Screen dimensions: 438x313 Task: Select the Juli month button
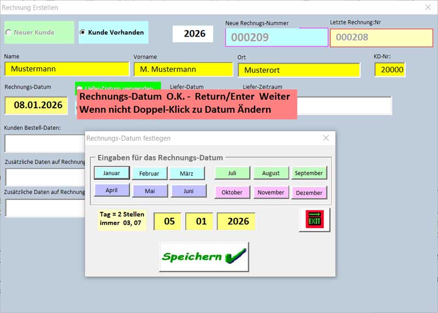[x=232, y=173]
